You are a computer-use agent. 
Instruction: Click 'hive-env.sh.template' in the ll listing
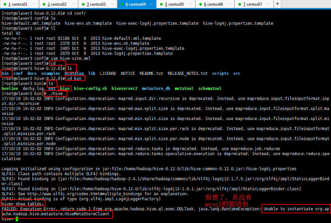point(126,43)
